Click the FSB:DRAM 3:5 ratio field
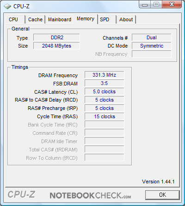185x206 pixels. coord(104,83)
